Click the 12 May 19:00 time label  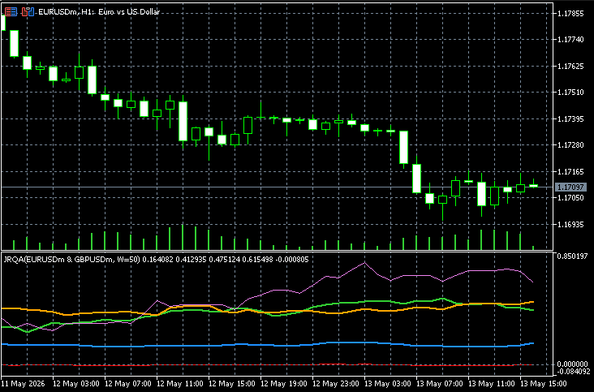(283, 384)
